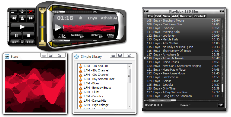231x117 pixels.
Task: Click the Simple Library disc icon in title
Action: pyautogui.click(x=77, y=57)
